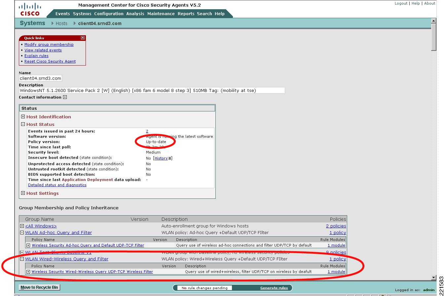The width and height of the screenshot is (444, 296).
Task: Open the Events menu
Action: 63,14
